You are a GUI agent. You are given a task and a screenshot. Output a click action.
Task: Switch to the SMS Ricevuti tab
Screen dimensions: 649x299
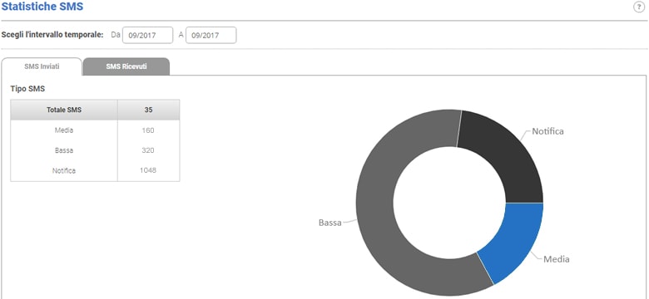coord(126,66)
